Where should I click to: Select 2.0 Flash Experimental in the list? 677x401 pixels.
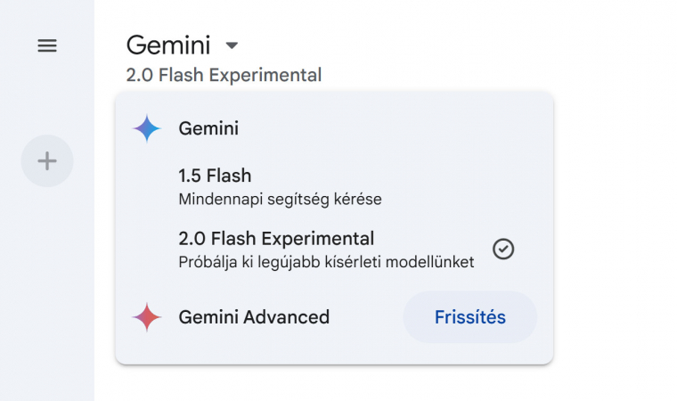(334, 250)
